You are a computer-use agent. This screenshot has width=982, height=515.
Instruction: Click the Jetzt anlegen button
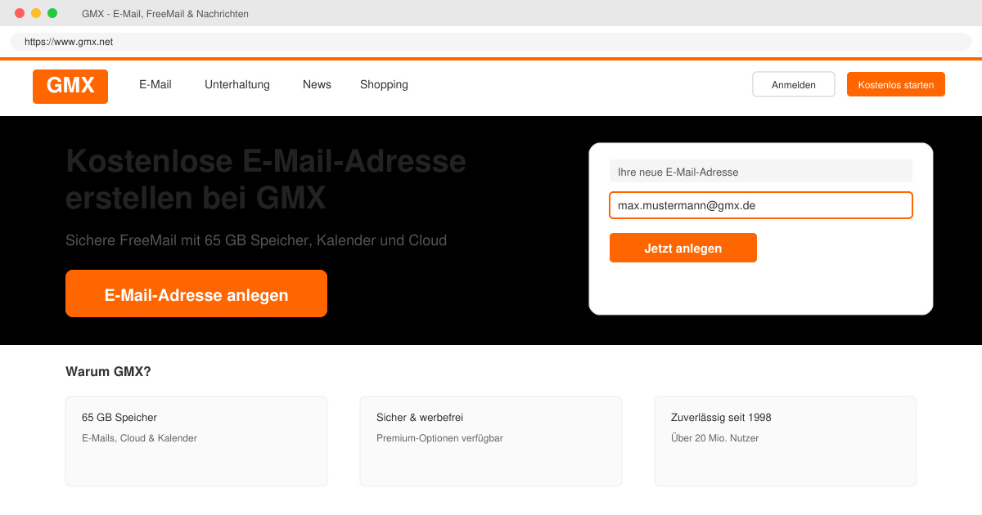coord(683,248)
